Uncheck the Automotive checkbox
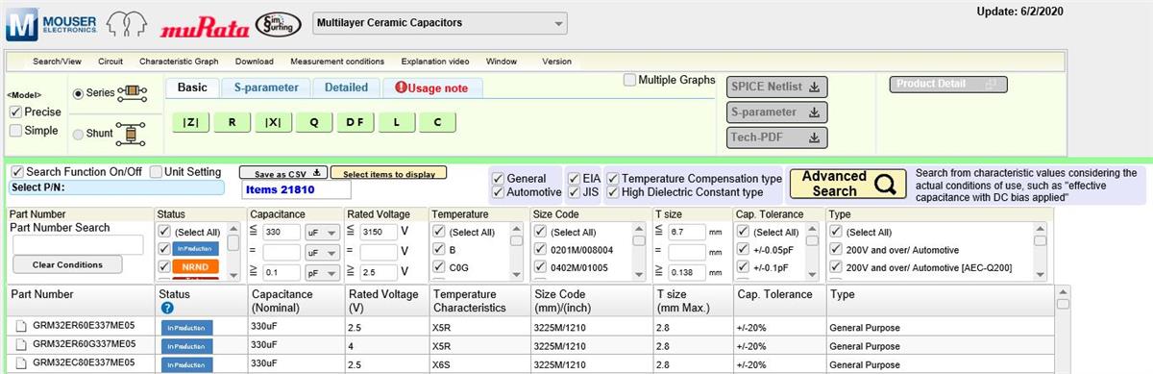 (498, 192)
